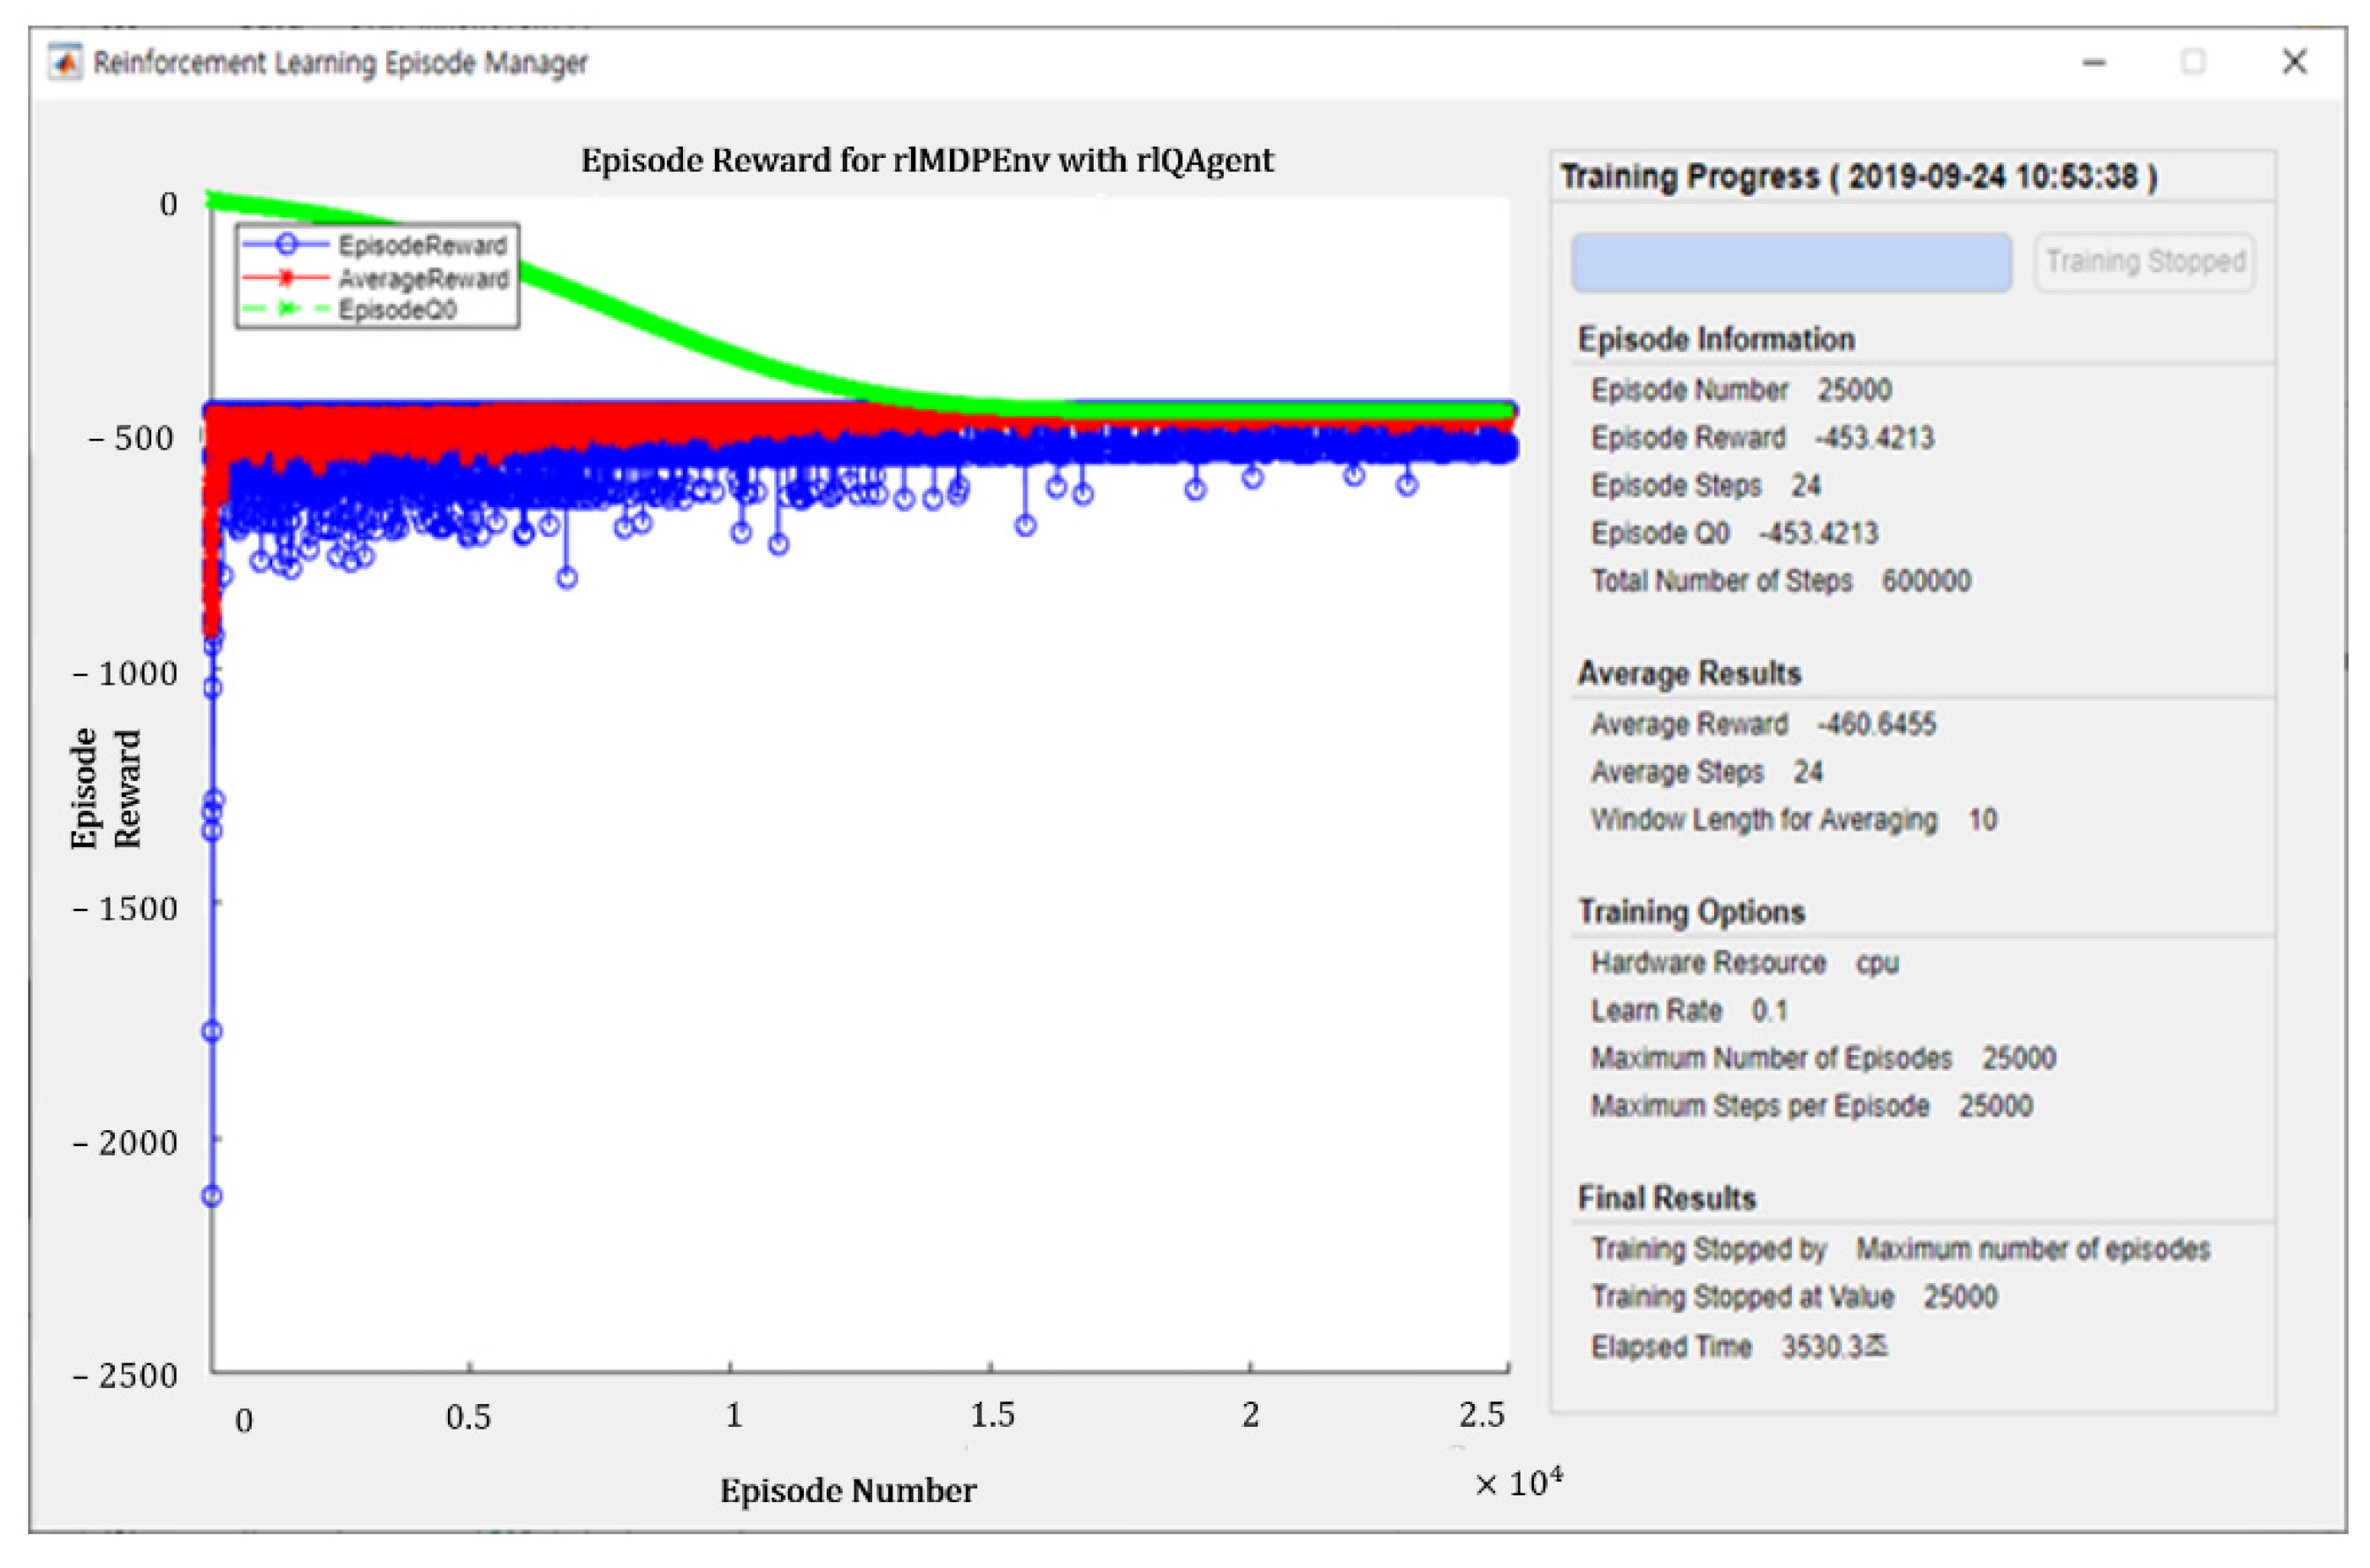Viewport: 2370px width, 1568px height.
Task: Click the AverageReward legend entry
Action: (423, 278)
